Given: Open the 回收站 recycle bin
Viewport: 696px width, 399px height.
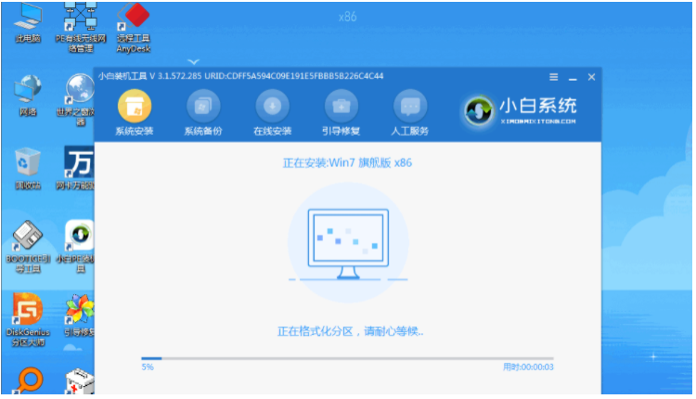Looking at the screenshot, I should 28,169.
